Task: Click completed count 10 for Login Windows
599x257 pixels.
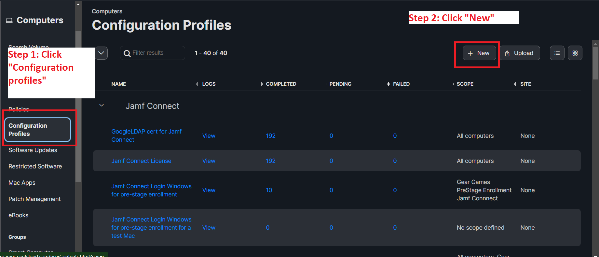Action: click(269, 190)
